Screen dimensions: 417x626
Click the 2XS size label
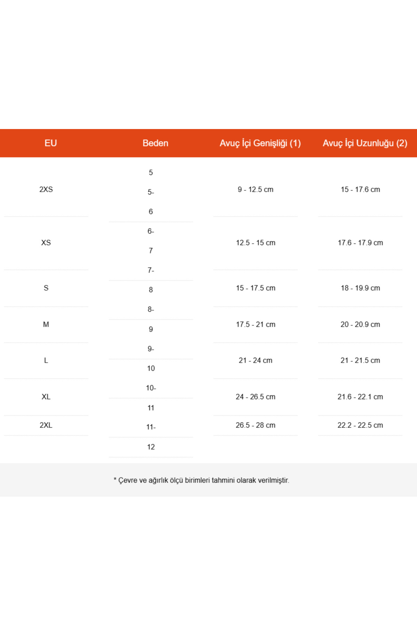coord(46,190)
